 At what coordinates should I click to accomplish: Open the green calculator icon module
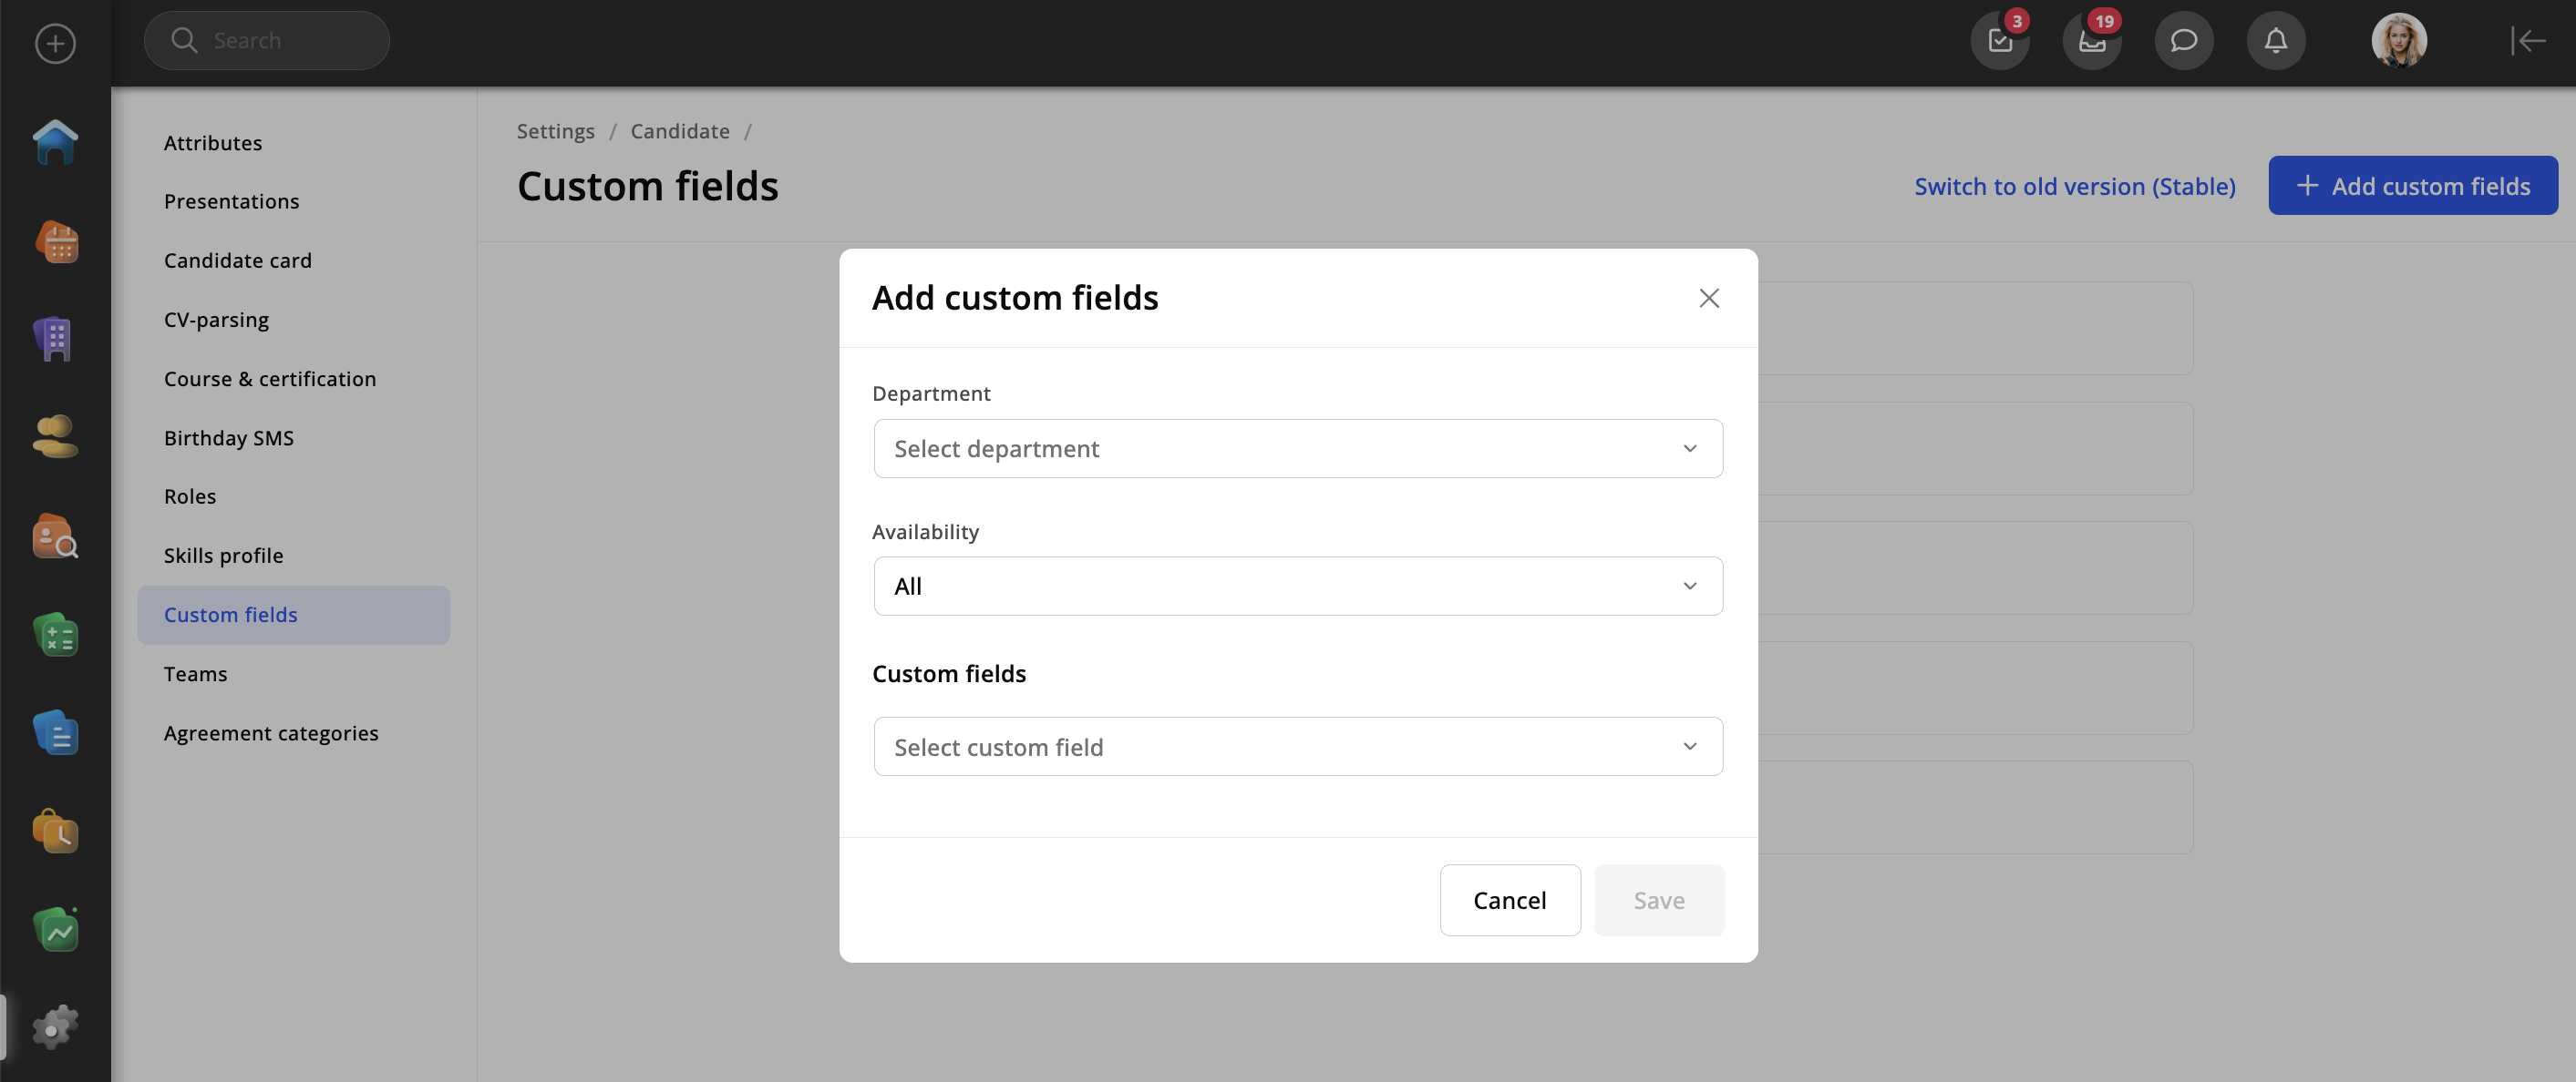tap(55, 636)
